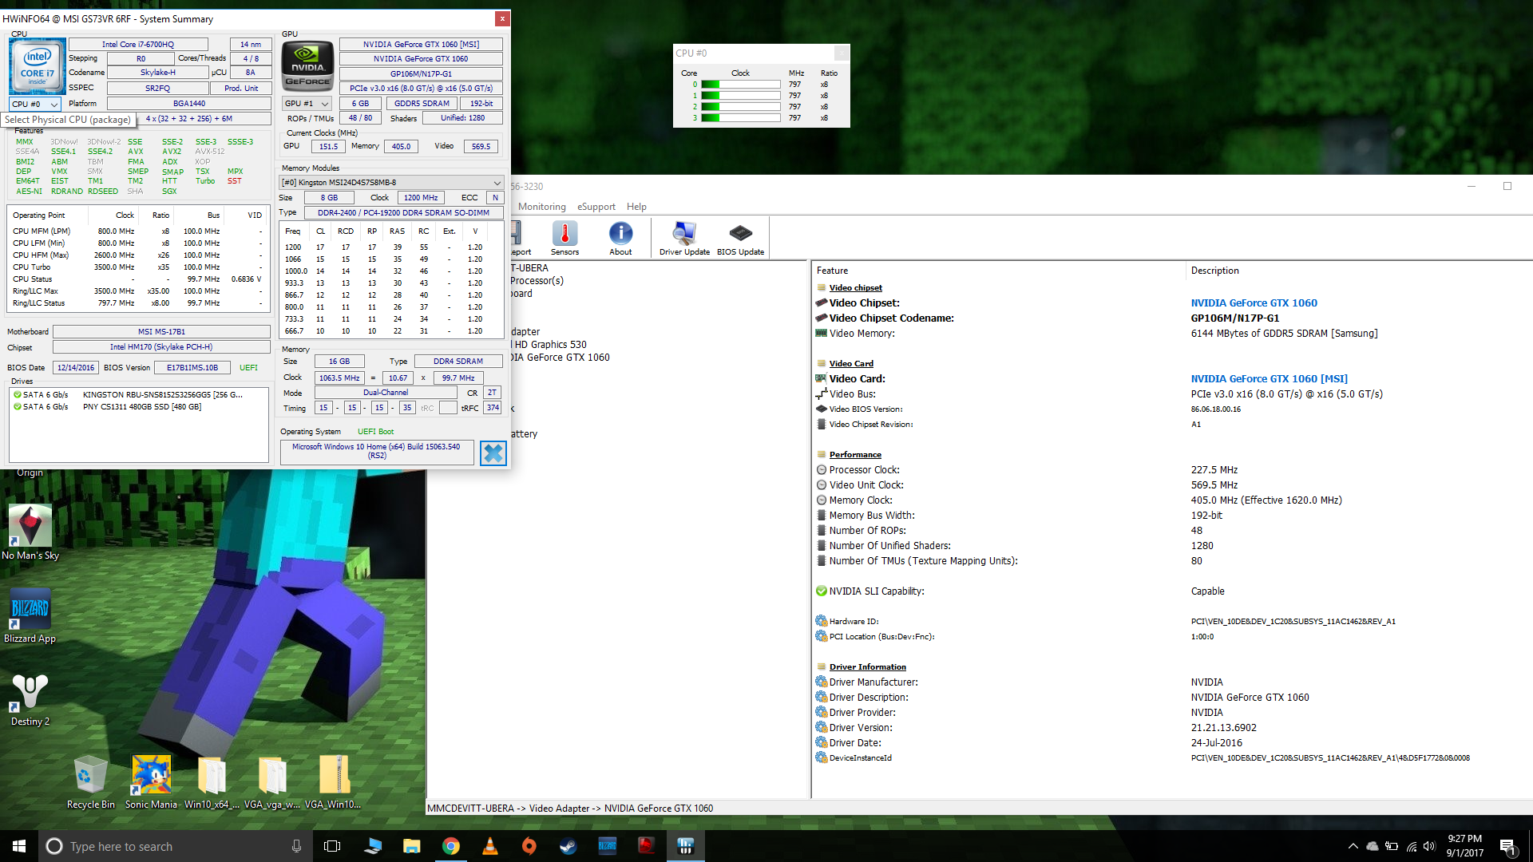This screenshot has width=1533, height=862.
Task: Open Steam from the taskbar
Action: point(568,846)
